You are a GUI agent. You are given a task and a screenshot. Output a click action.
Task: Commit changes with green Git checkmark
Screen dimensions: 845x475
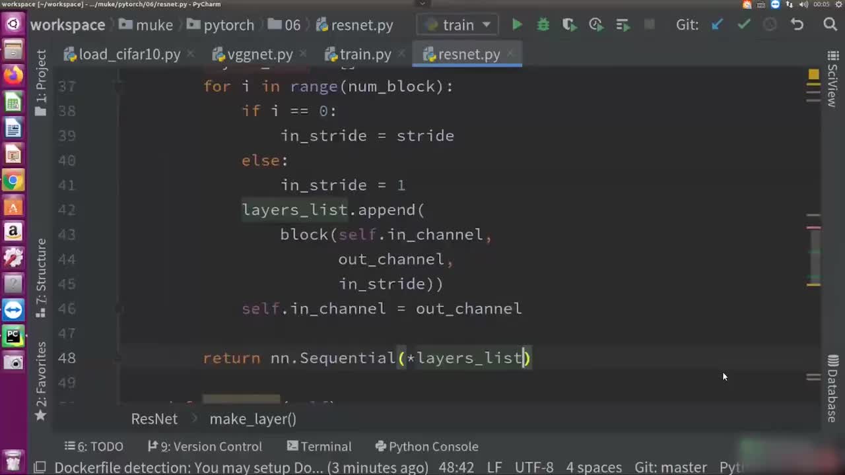(x=744, y=25)
